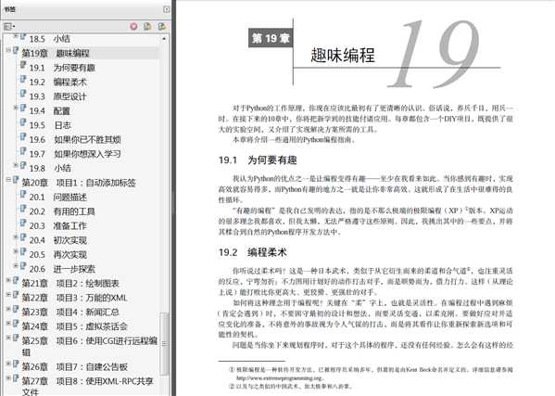Click bookmark icon beside 19.6 如果你已不胜其烦

click(x=23, y=136)
